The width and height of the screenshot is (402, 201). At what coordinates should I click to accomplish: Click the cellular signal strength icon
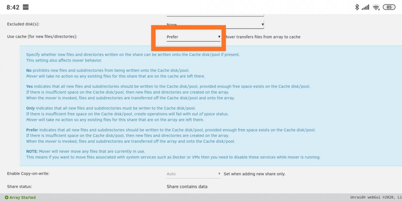point(365,7)
